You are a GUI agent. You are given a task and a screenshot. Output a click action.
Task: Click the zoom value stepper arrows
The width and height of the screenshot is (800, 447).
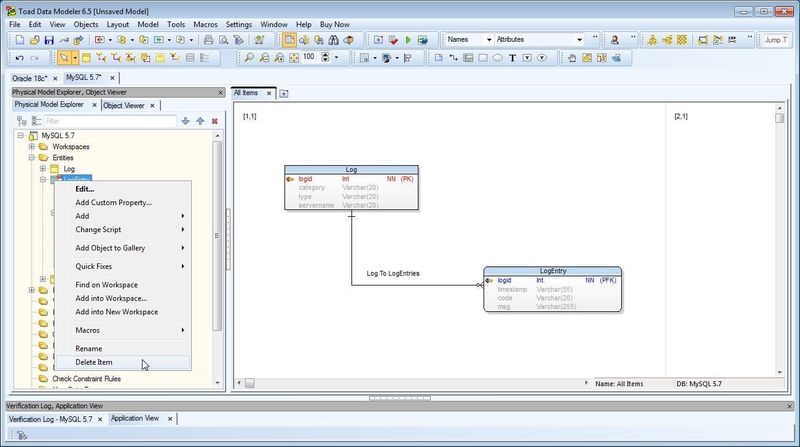point(326,57)
